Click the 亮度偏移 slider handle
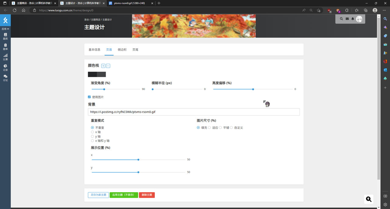This screenshot has height=209, width=390. pyautogui.click(x=253, y=89)
